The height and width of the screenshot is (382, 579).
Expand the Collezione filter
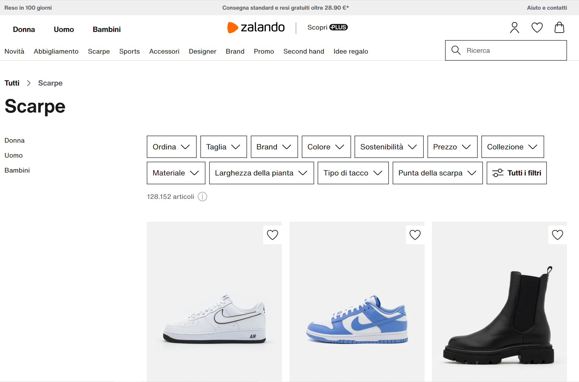[513, 147]
